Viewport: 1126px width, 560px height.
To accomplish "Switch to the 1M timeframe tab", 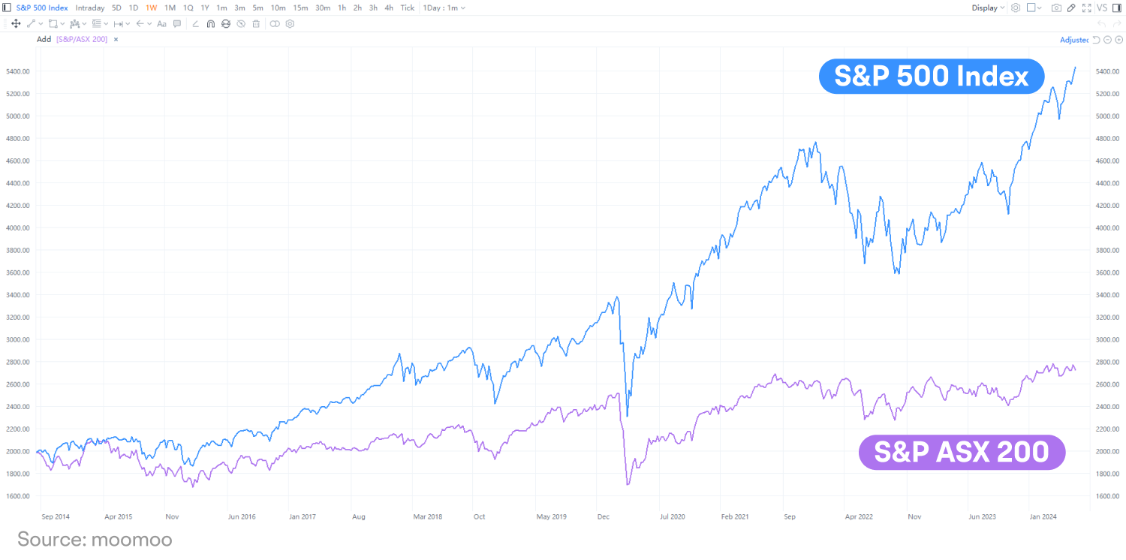I will (x=170, y=8).
